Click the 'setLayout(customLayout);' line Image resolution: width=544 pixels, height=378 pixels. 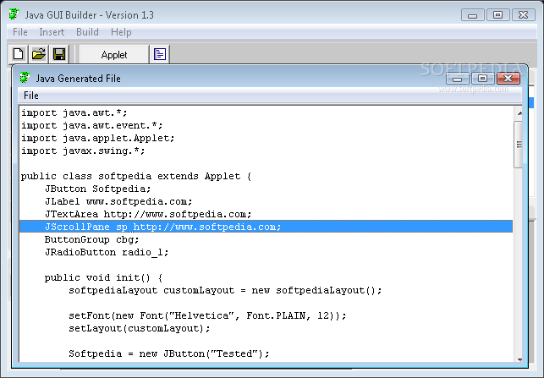140,328
